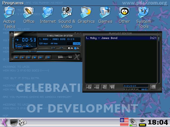Click next track mini button in playlist editor
The height and width of the screenshot is (127, 170).
coord(135,89)
